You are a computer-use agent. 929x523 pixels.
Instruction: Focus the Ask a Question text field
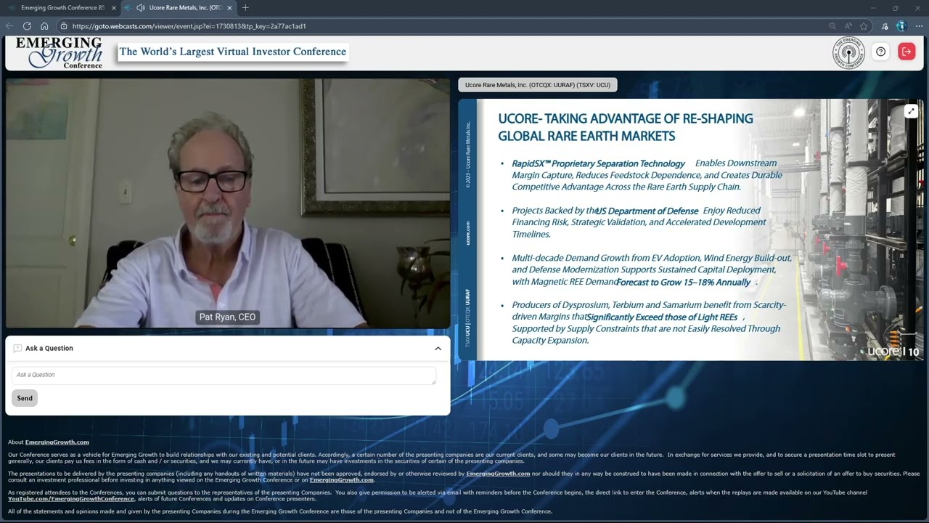click(x=224, y=376)
